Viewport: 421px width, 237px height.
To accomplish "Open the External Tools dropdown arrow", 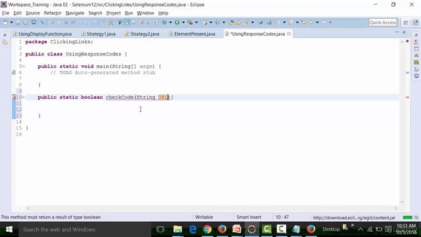I will click(197, 22).
